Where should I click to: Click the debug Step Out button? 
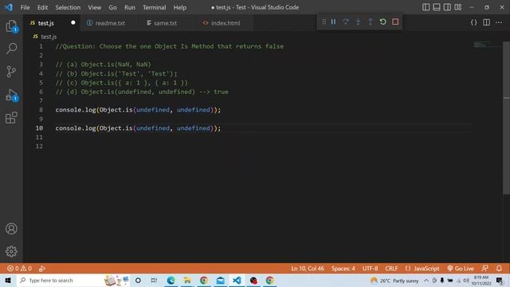[x=371, y=22]
